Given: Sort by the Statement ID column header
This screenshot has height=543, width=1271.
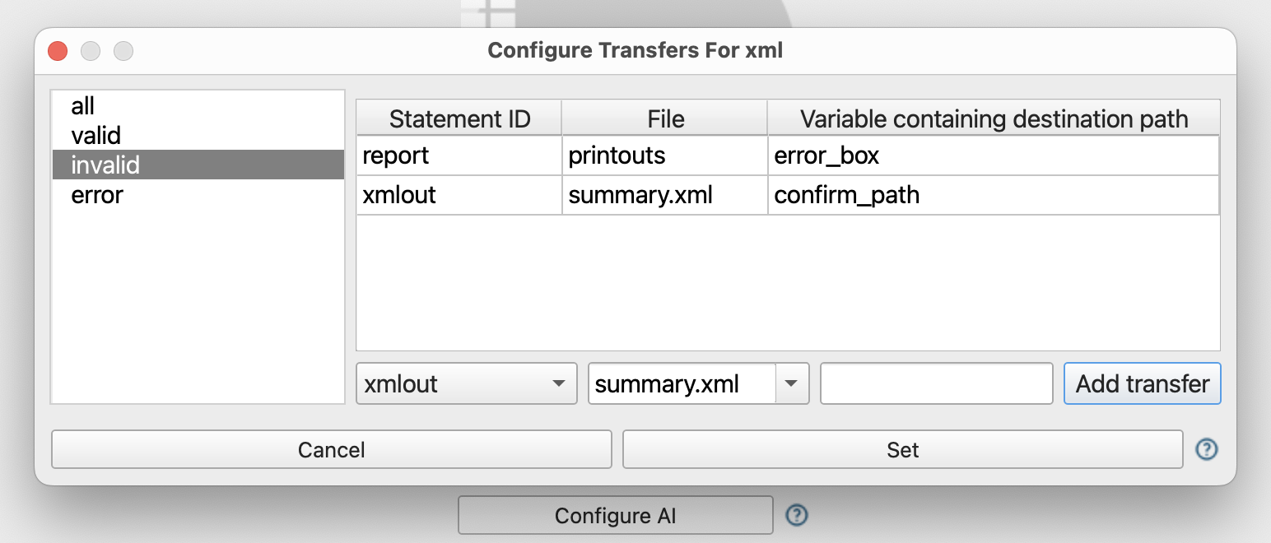Looking at the screenshot, I should pos(459,118).
